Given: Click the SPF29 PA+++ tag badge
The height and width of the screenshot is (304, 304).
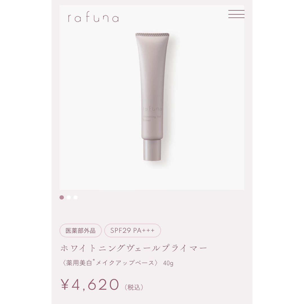Looking at the screenshot, I should [133, 231].
